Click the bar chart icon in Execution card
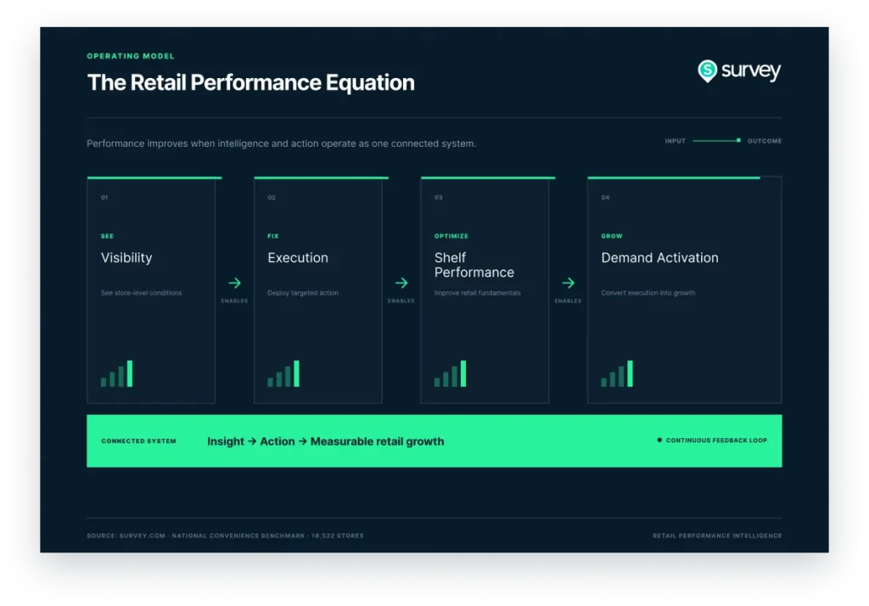Screen dimensions: 869x606 click(x=283, y=373)
